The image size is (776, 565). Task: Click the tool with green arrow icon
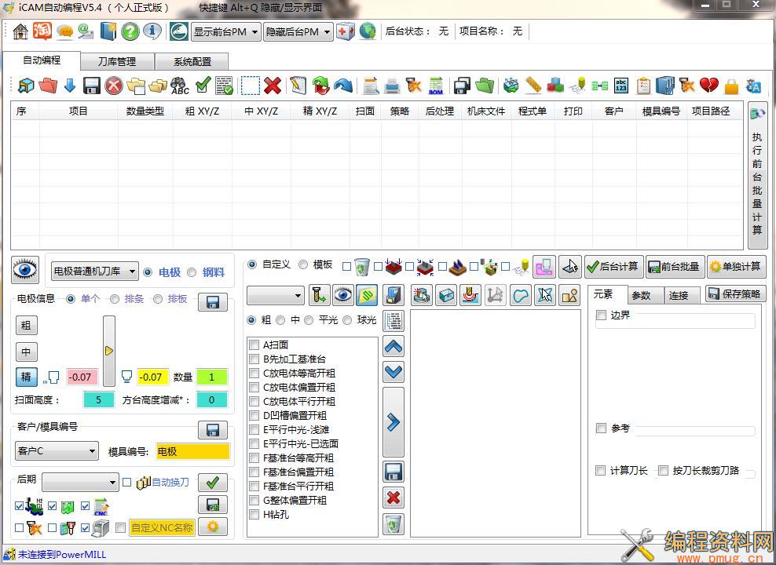coord(319,296)
